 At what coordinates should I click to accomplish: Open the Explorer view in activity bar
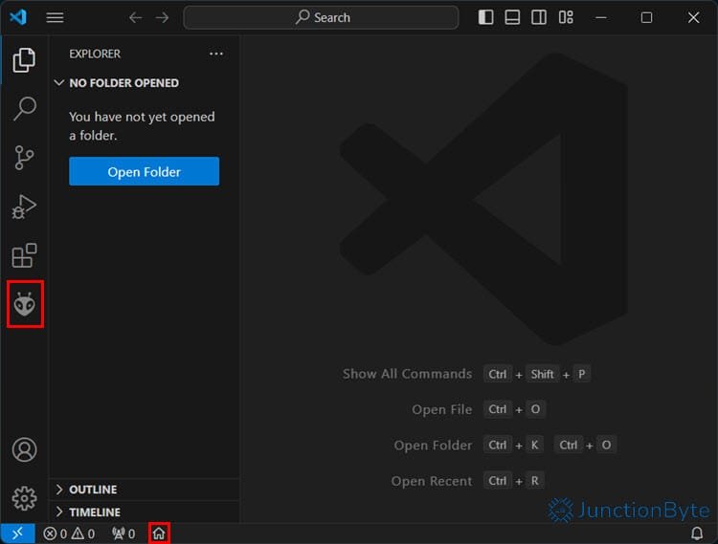[24, 60]
